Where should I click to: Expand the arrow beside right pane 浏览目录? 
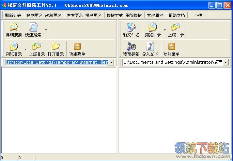[x=165, y=30]
